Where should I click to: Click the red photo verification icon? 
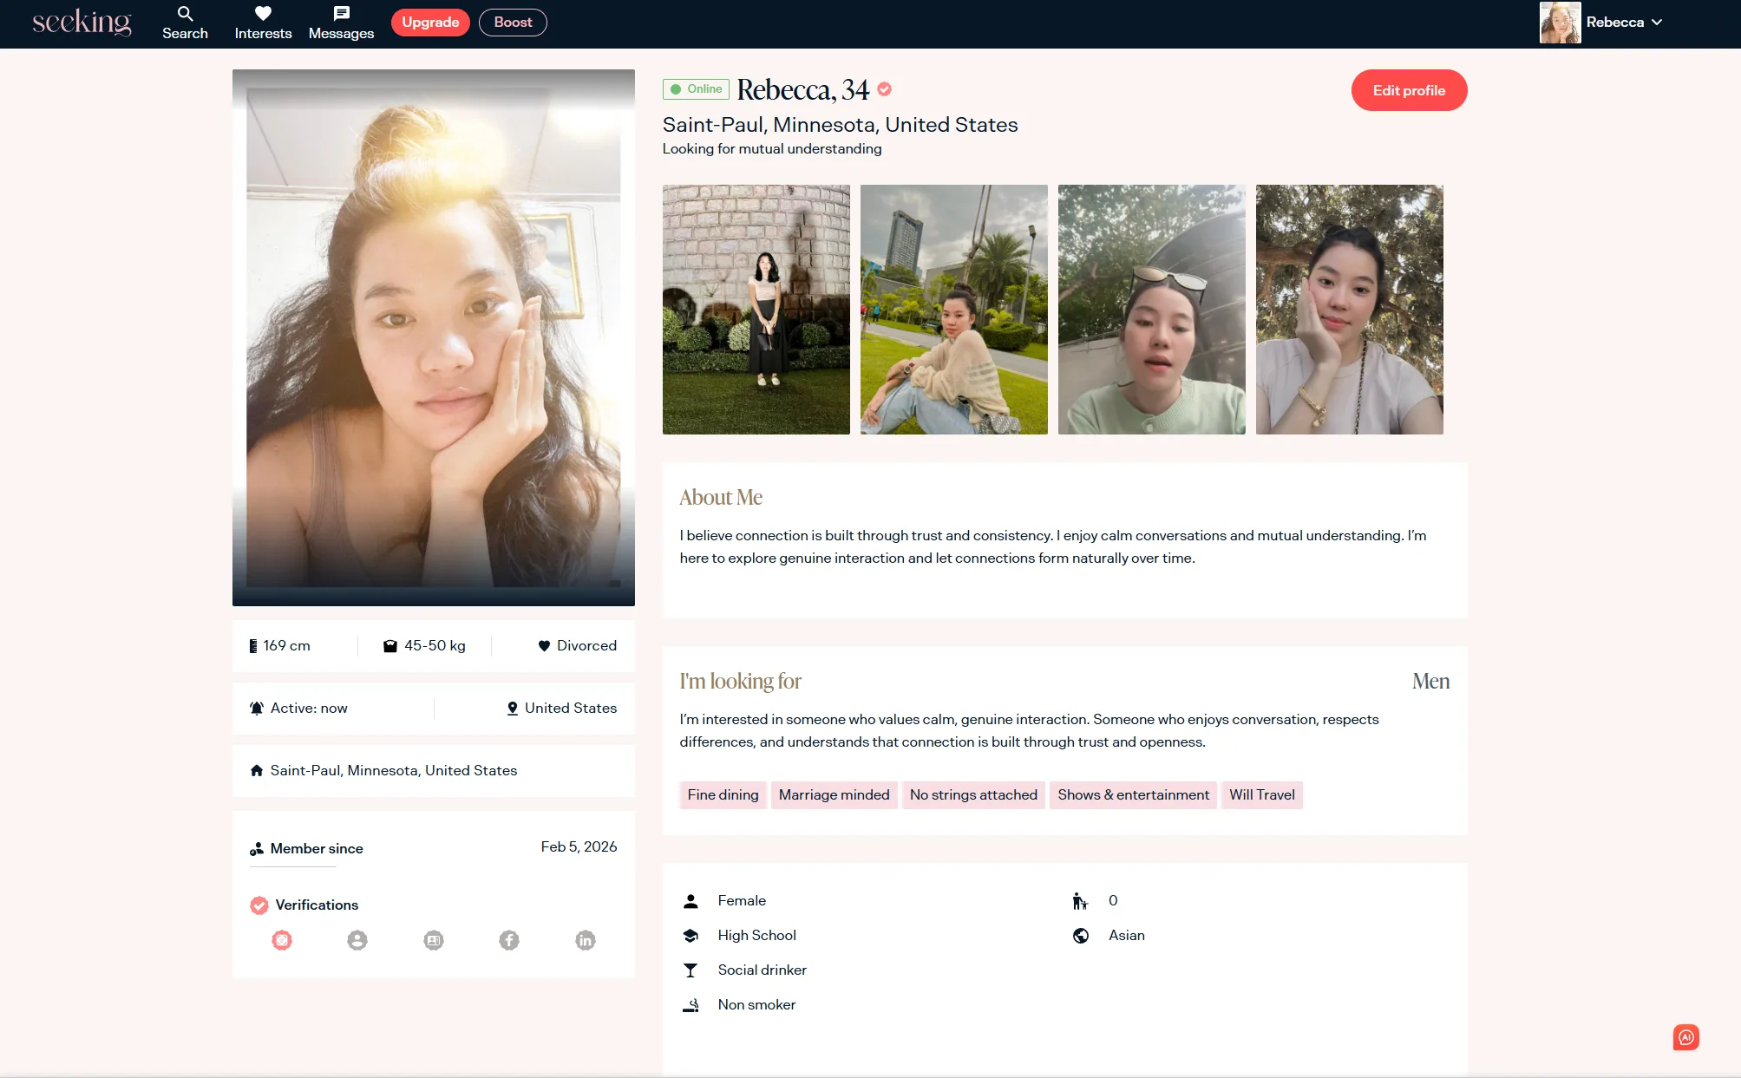[282, 940]
